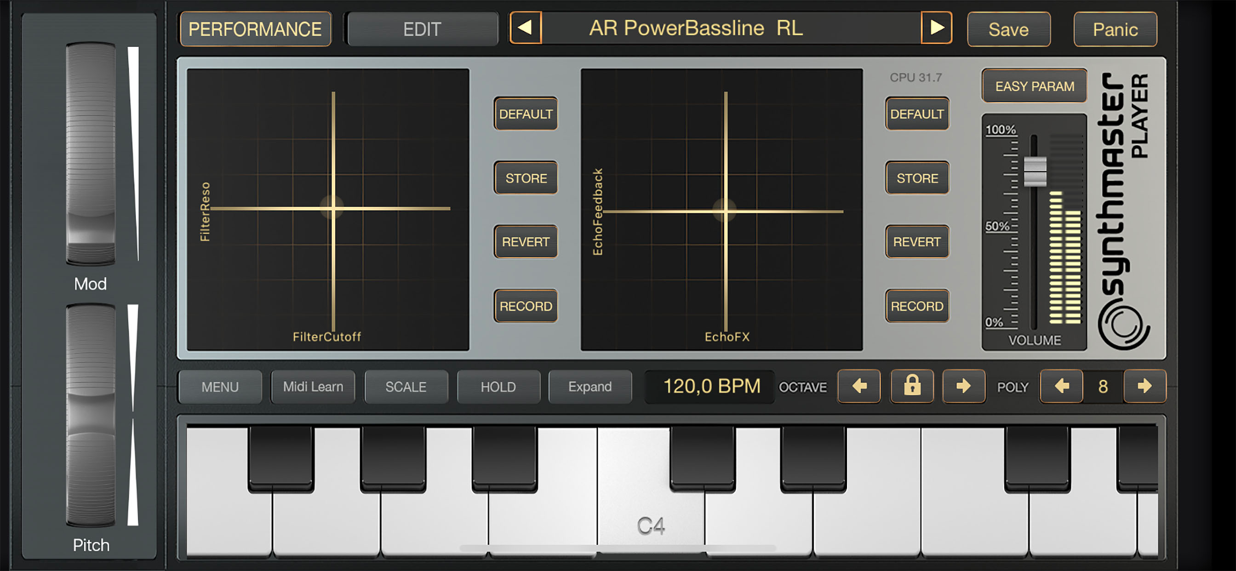Increase polyphony with POLY right arrow
This screenshot has width=1236, height=571.
click(x=1144, y=386)
